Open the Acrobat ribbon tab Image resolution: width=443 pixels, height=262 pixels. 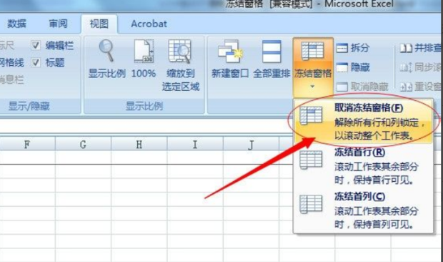point(149,24)
